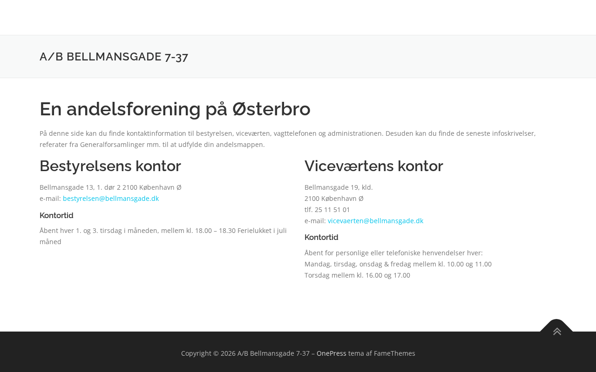Image resolution: width=596 pixels, height=372 pixels.
Task: Click the address line Bellmansgade 19, kld.
Action: point(339,187)
